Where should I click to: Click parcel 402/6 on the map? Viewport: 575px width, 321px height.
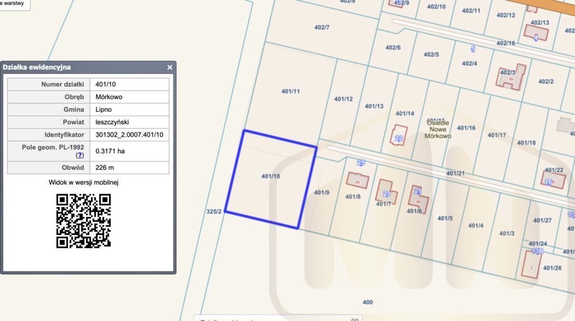[393, 48]
